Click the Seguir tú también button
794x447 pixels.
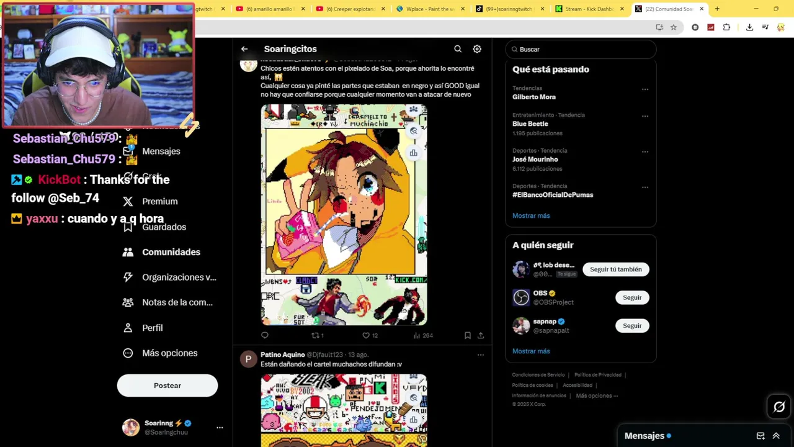tap(616, 269)
